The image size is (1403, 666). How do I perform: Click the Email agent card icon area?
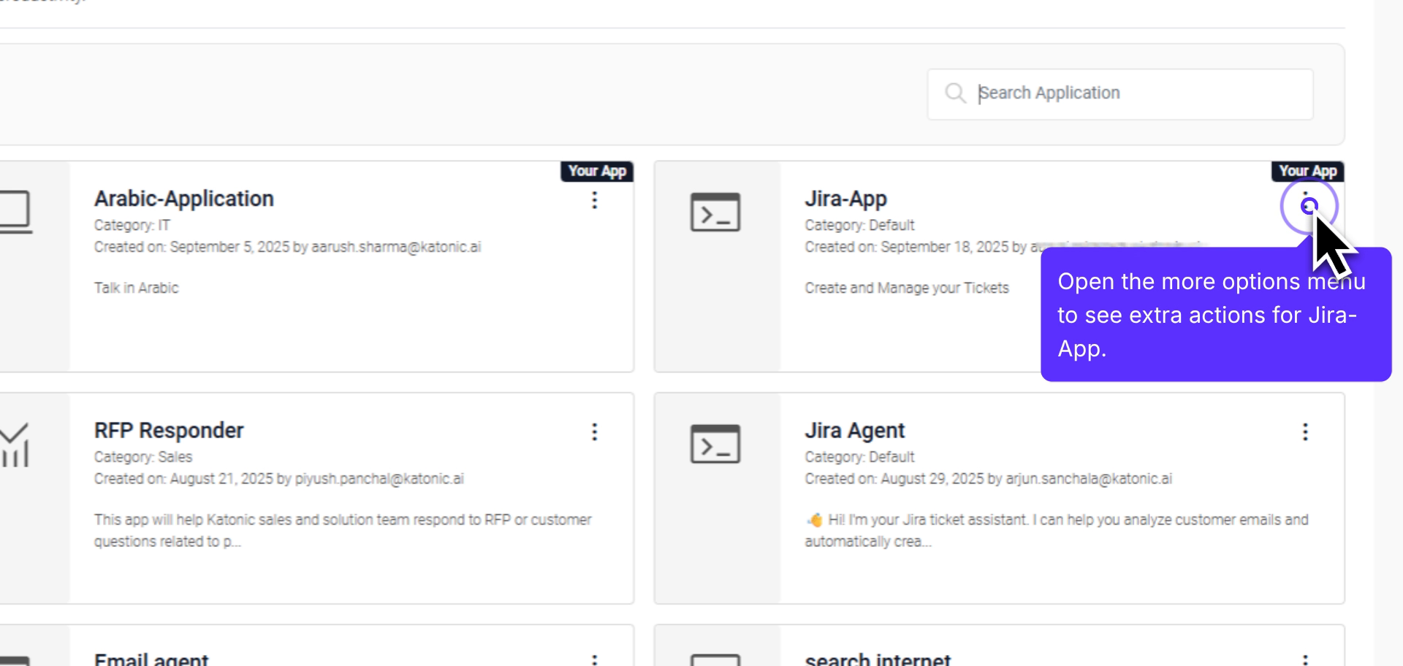[15, 659]
